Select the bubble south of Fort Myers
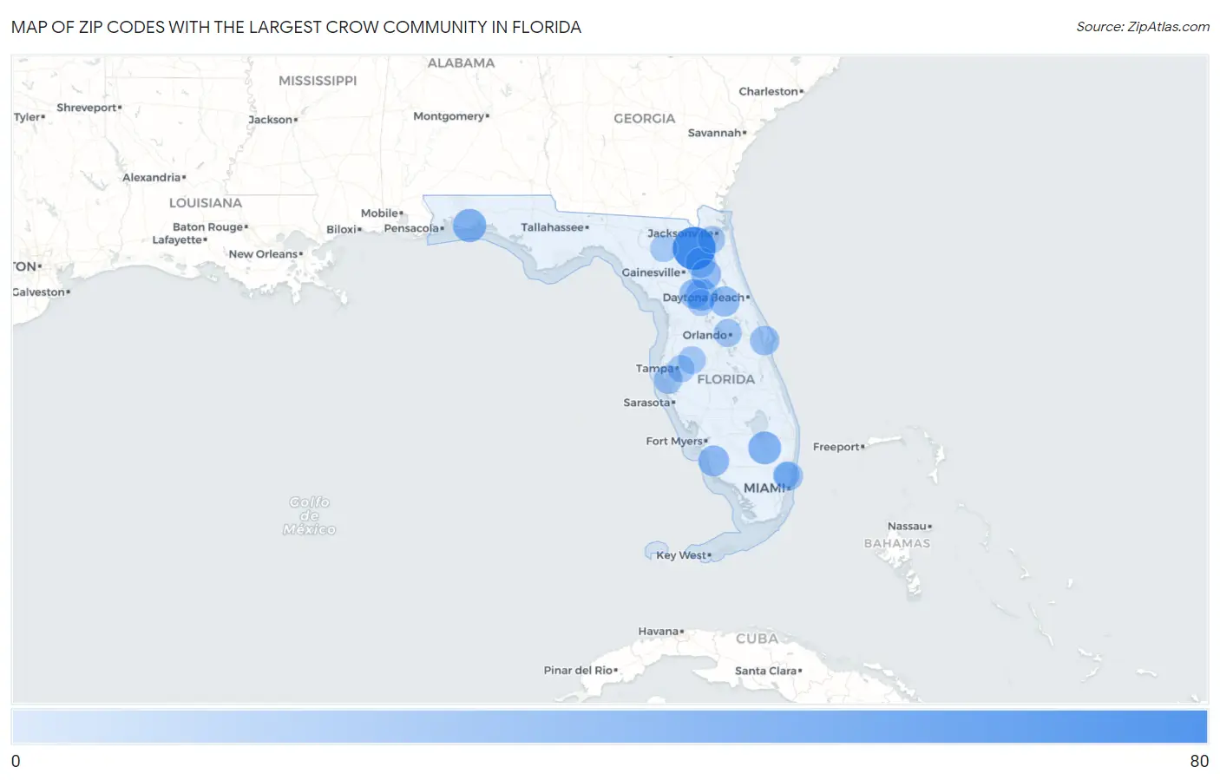Image resolution: width=1220 pixels, height=780 pixels. coord(713,461)
